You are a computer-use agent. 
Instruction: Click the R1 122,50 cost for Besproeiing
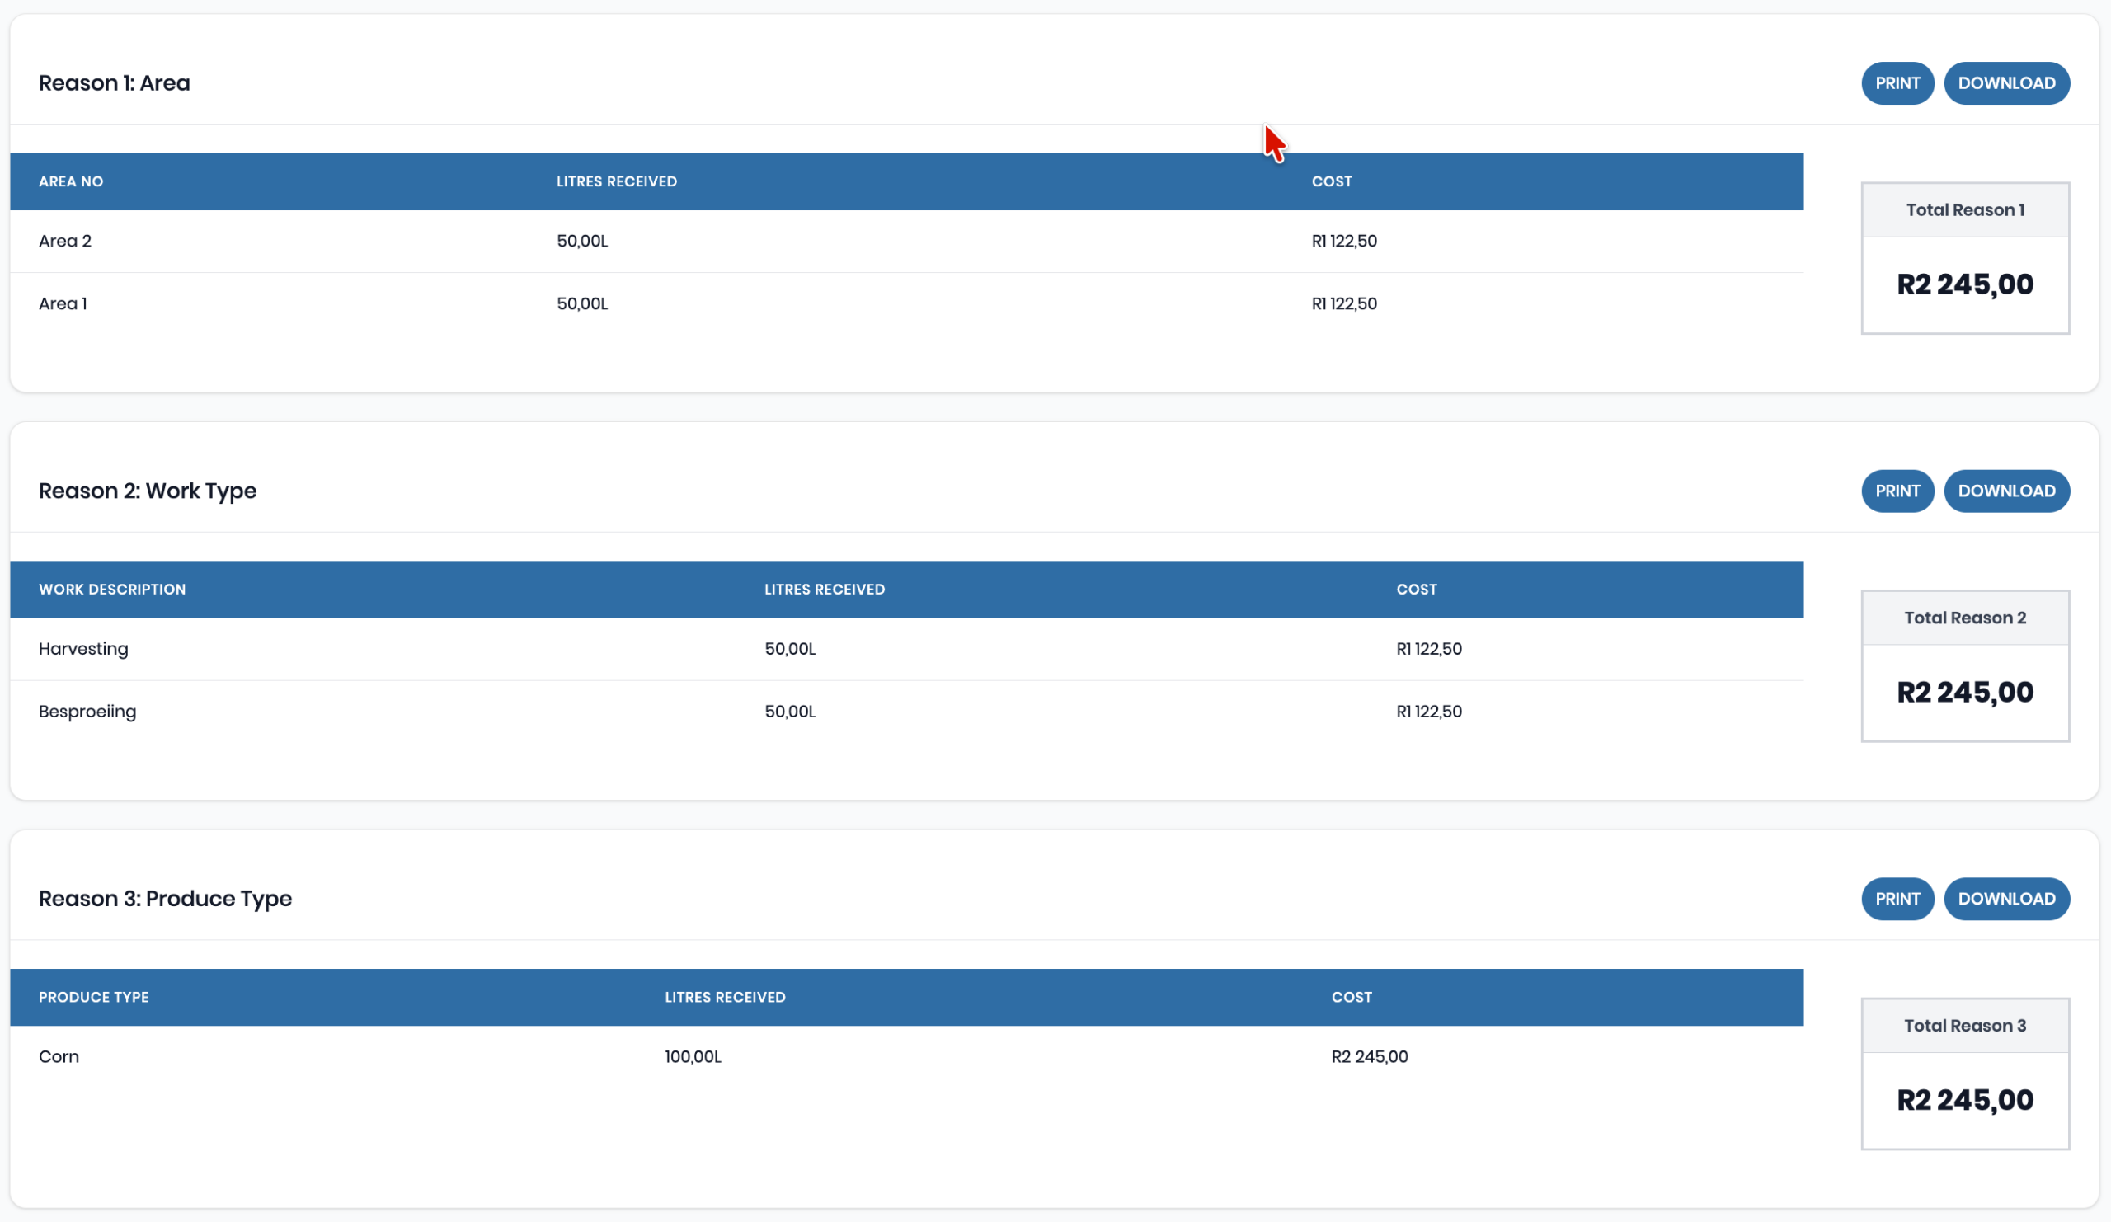click(1428, 712)
